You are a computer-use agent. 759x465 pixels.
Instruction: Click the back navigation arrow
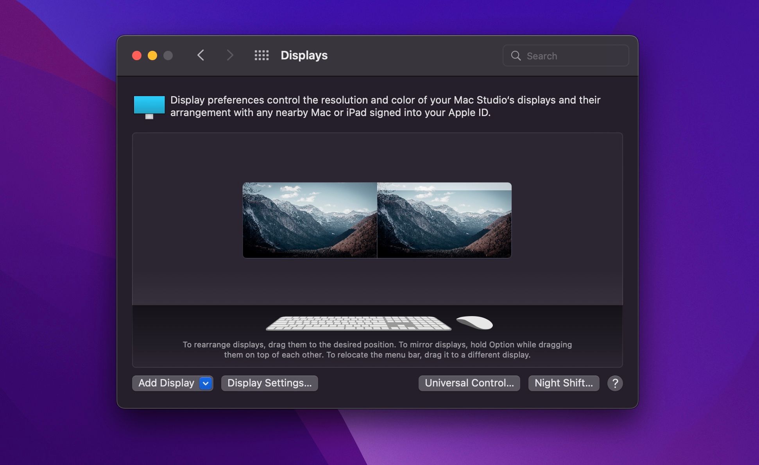(200, 55)
